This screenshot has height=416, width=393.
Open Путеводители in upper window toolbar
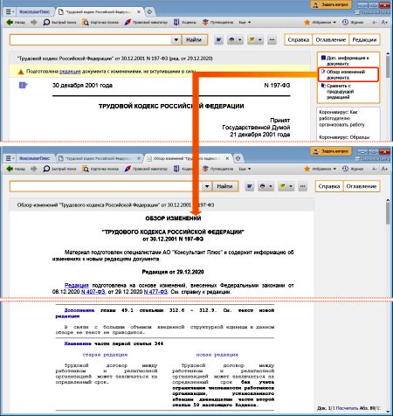point(217,22)
